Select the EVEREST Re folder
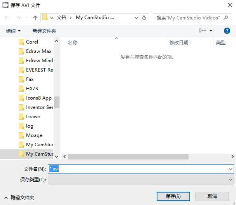236x205 pixels. (39, 70)
